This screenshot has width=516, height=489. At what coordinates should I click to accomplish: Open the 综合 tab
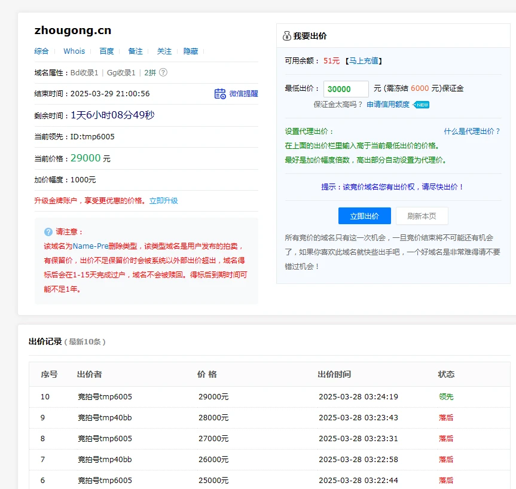click(x=41, y=51)
